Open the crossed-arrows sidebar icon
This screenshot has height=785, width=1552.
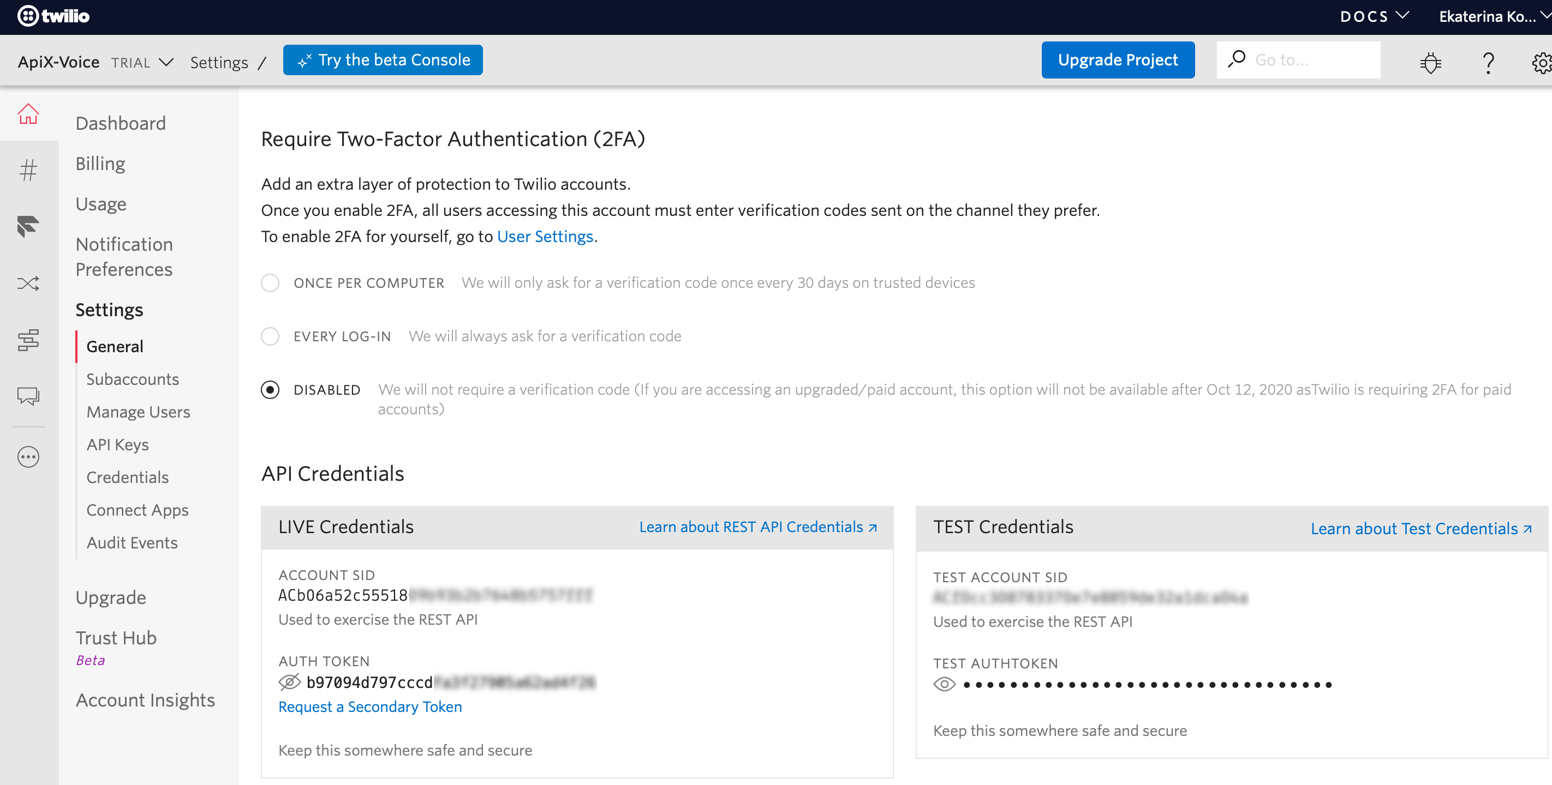[x=28, y=283]
